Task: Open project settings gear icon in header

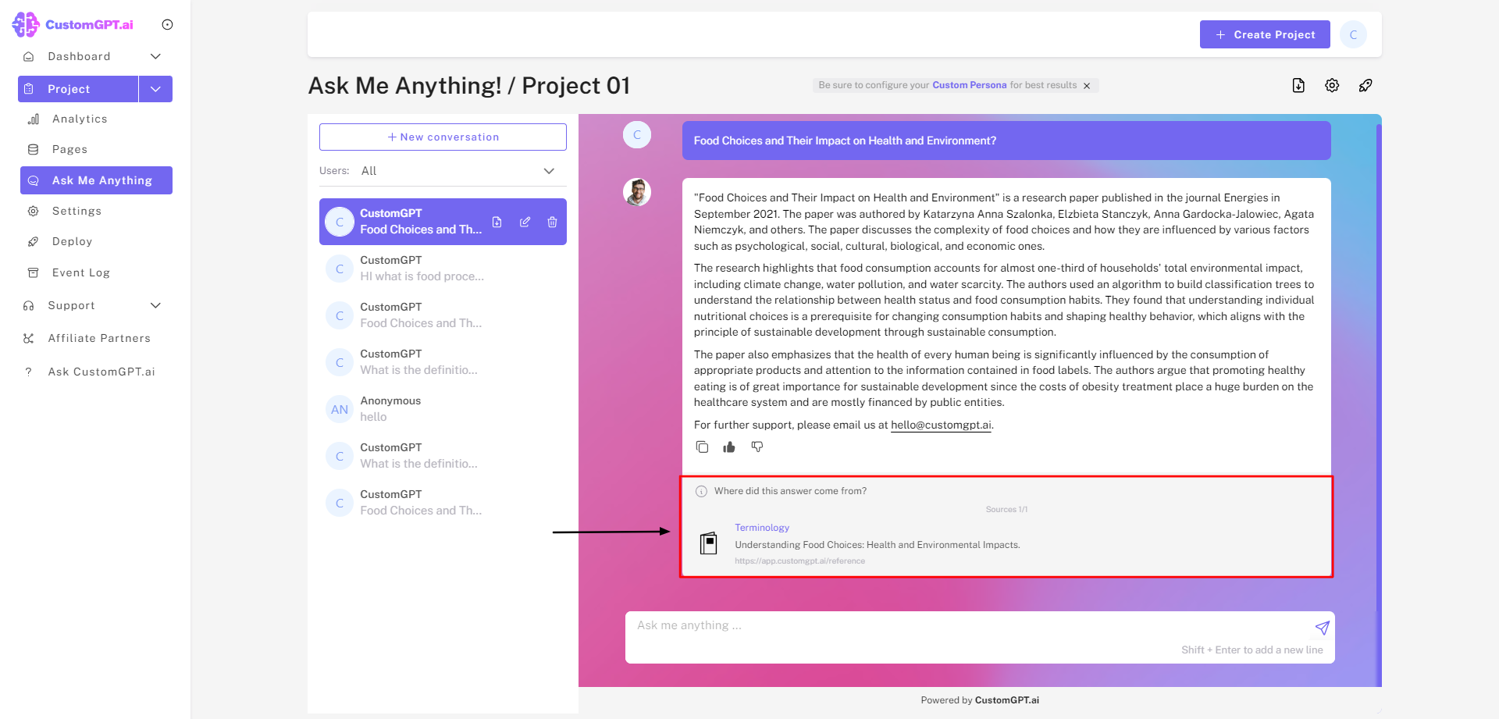Action: click(x=1332, y=86)
